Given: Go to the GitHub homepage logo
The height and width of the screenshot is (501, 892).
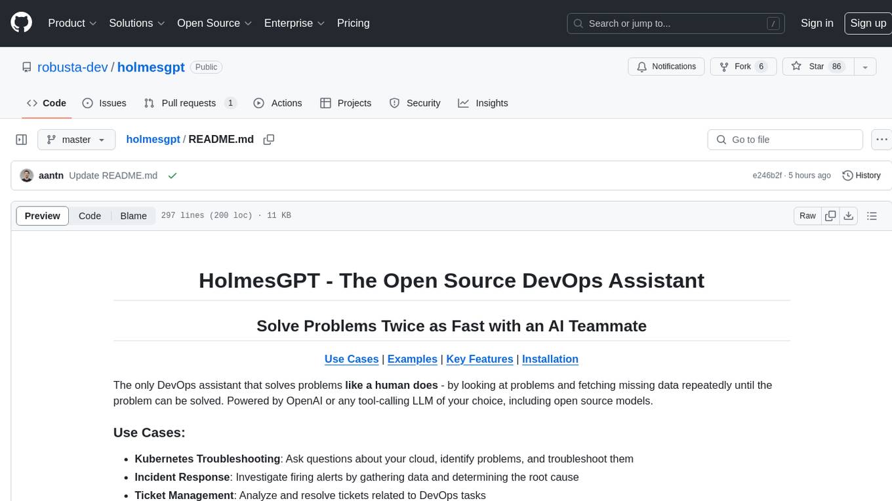Looking at the screenshot, I should 21,23.
